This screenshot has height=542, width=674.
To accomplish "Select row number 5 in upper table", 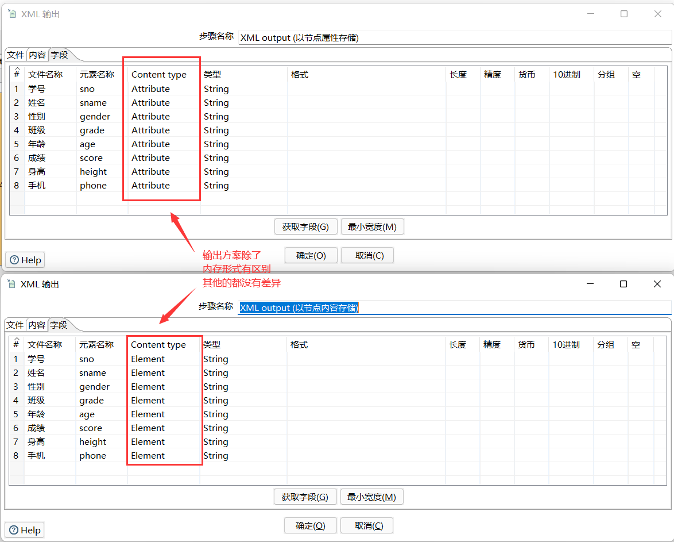I will click(17, 144).
